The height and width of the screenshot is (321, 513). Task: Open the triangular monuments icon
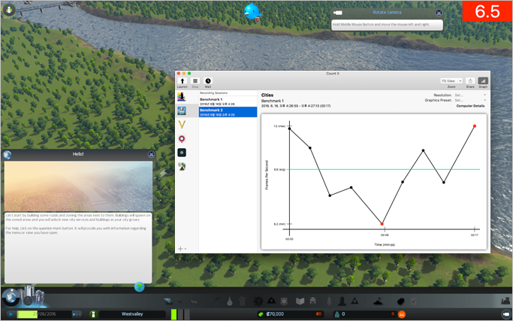(355, 301)
